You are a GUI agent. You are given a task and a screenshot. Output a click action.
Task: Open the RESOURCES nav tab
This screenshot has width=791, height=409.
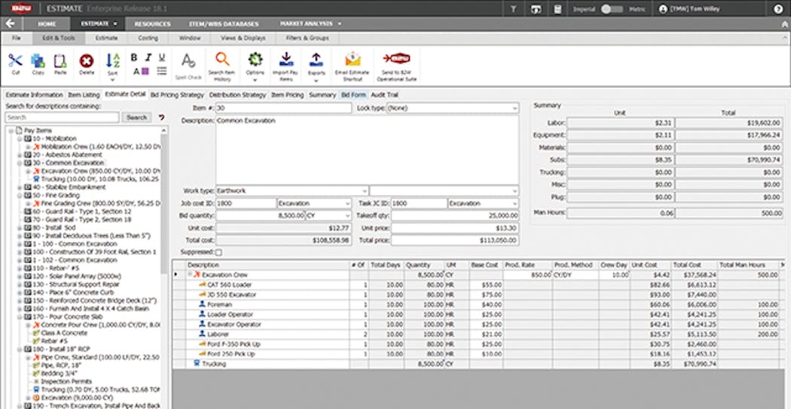[x=152, y=23]
